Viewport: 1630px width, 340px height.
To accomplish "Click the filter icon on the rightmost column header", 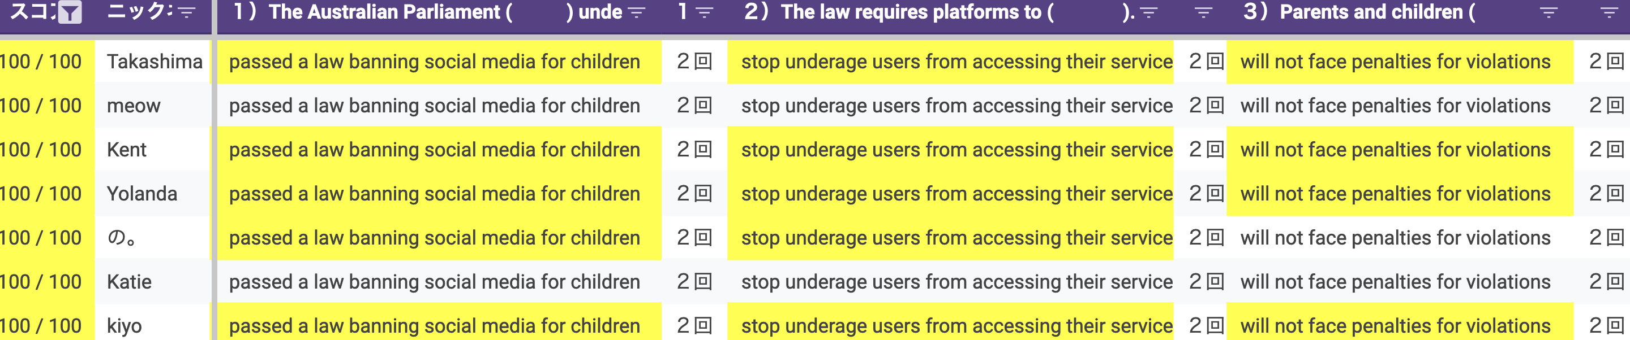I will [1609, 12].
